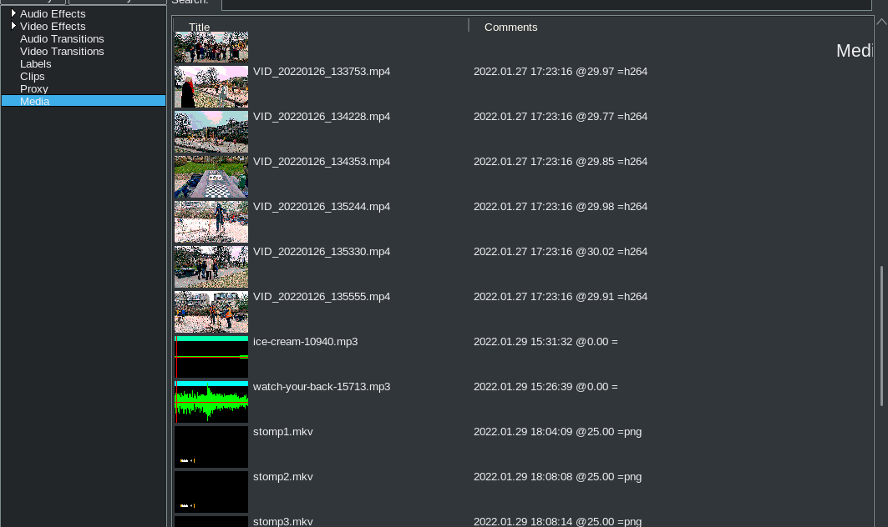Select the VID_20220126_134353.mp4 chessboard thumbnail
This screenshot has height=527, width=888.
[211, 177]
